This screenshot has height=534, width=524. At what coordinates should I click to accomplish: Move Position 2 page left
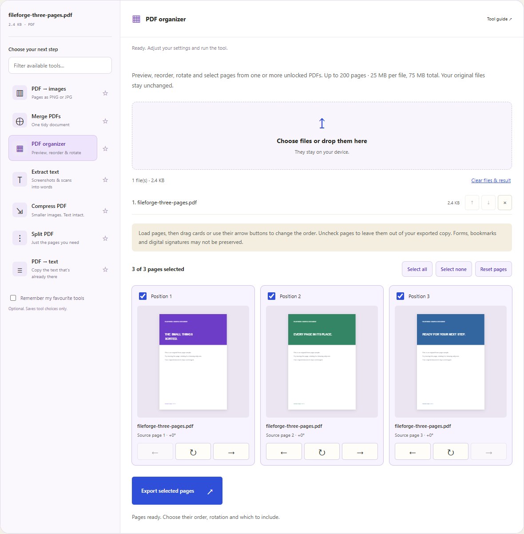(284, 452)
